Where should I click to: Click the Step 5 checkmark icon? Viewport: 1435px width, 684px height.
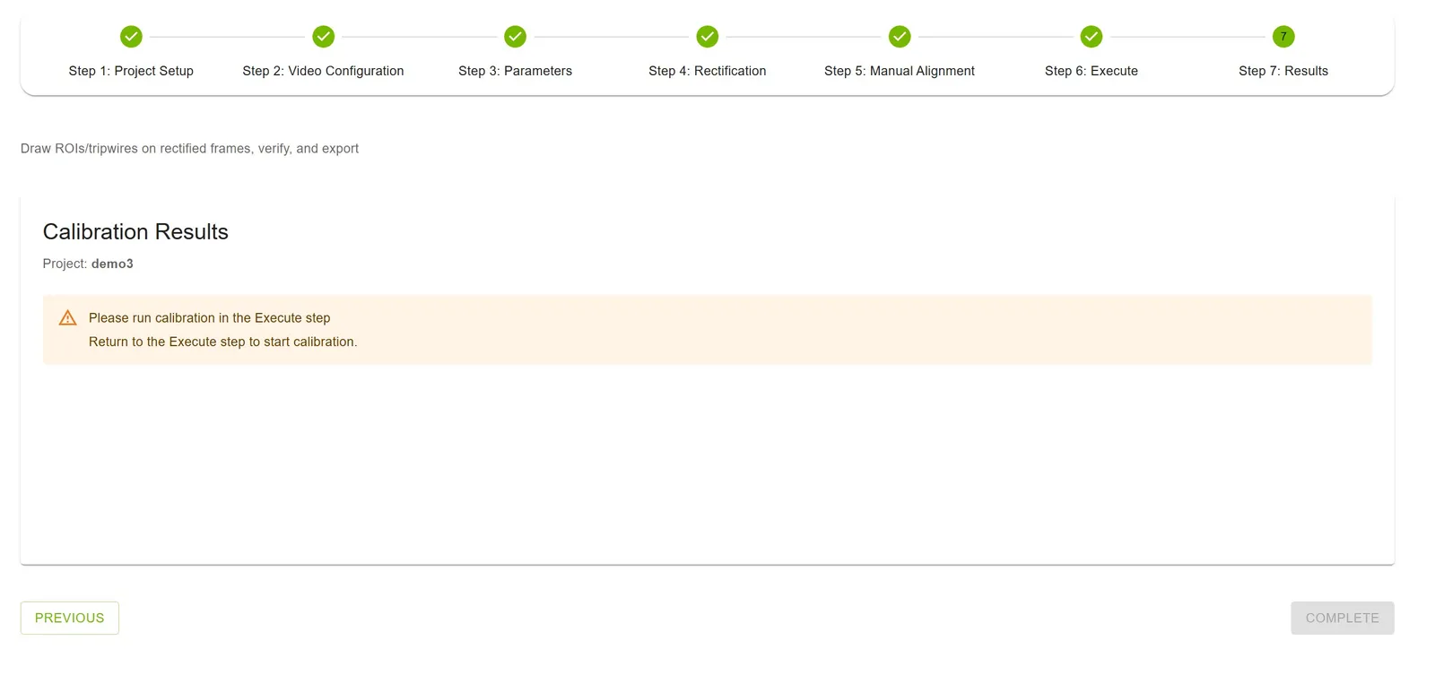900,37
